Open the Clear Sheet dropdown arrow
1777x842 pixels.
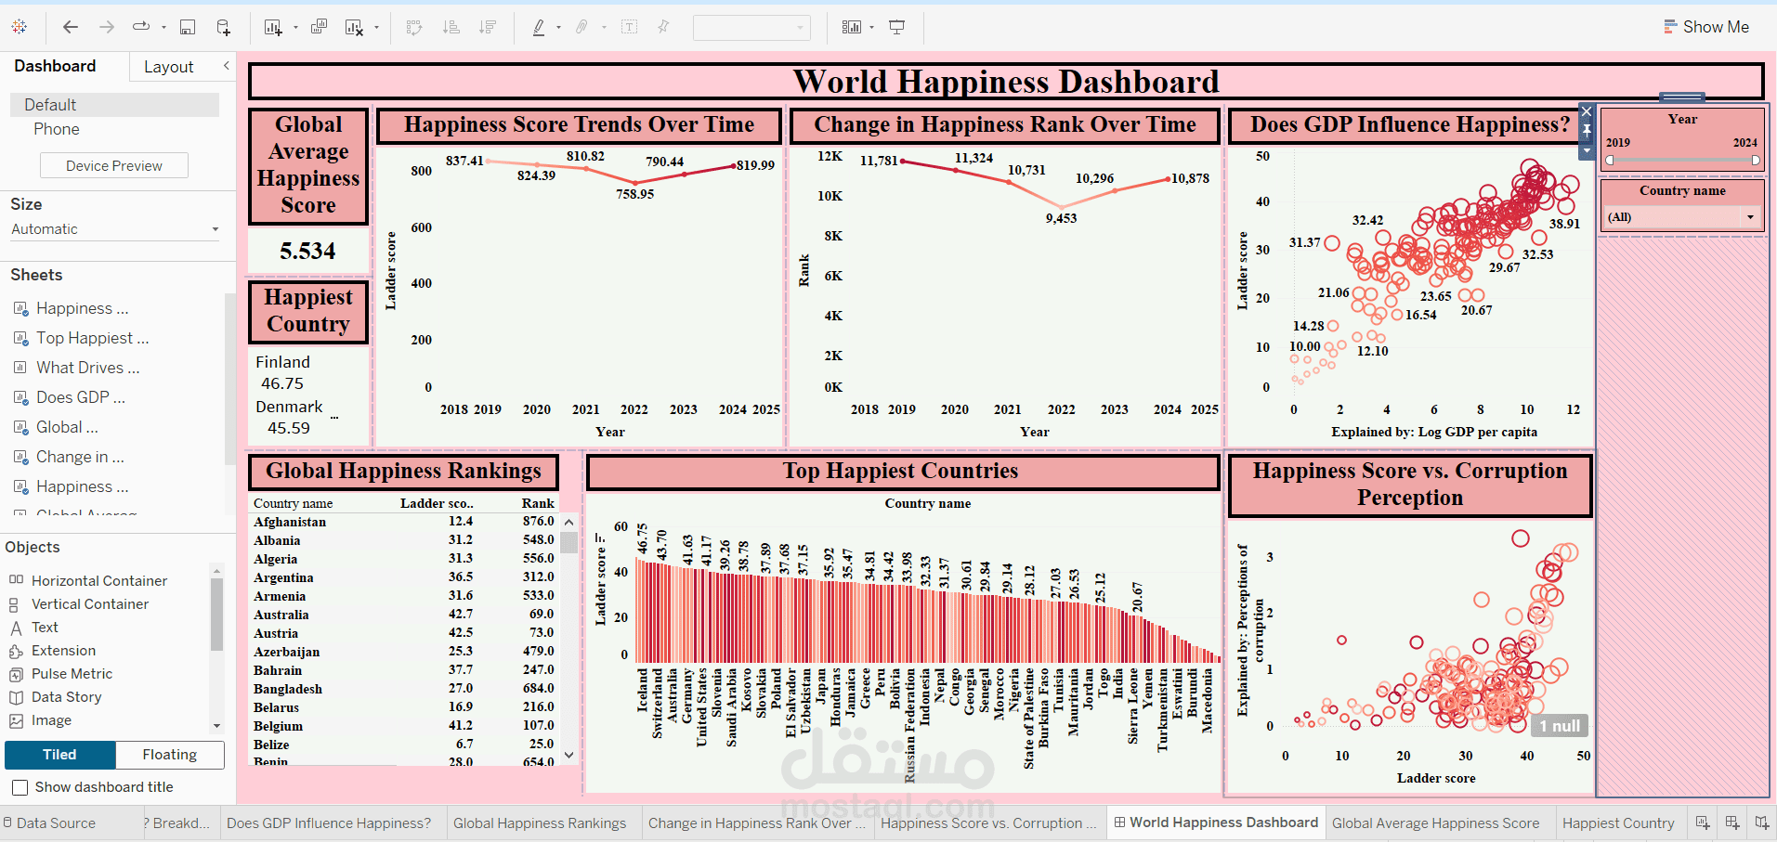(376, 27)
